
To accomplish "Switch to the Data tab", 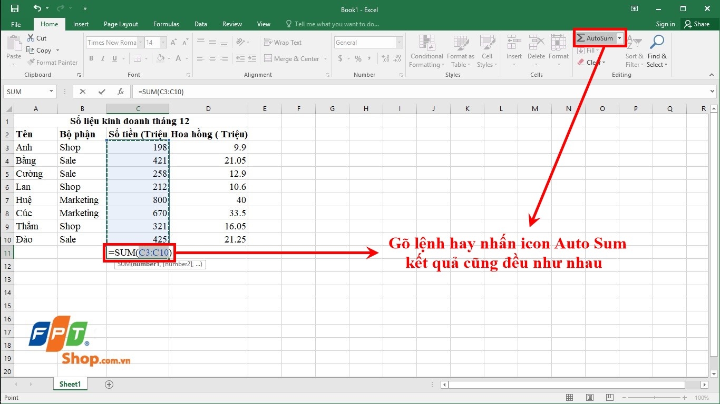I will point(200,24).
